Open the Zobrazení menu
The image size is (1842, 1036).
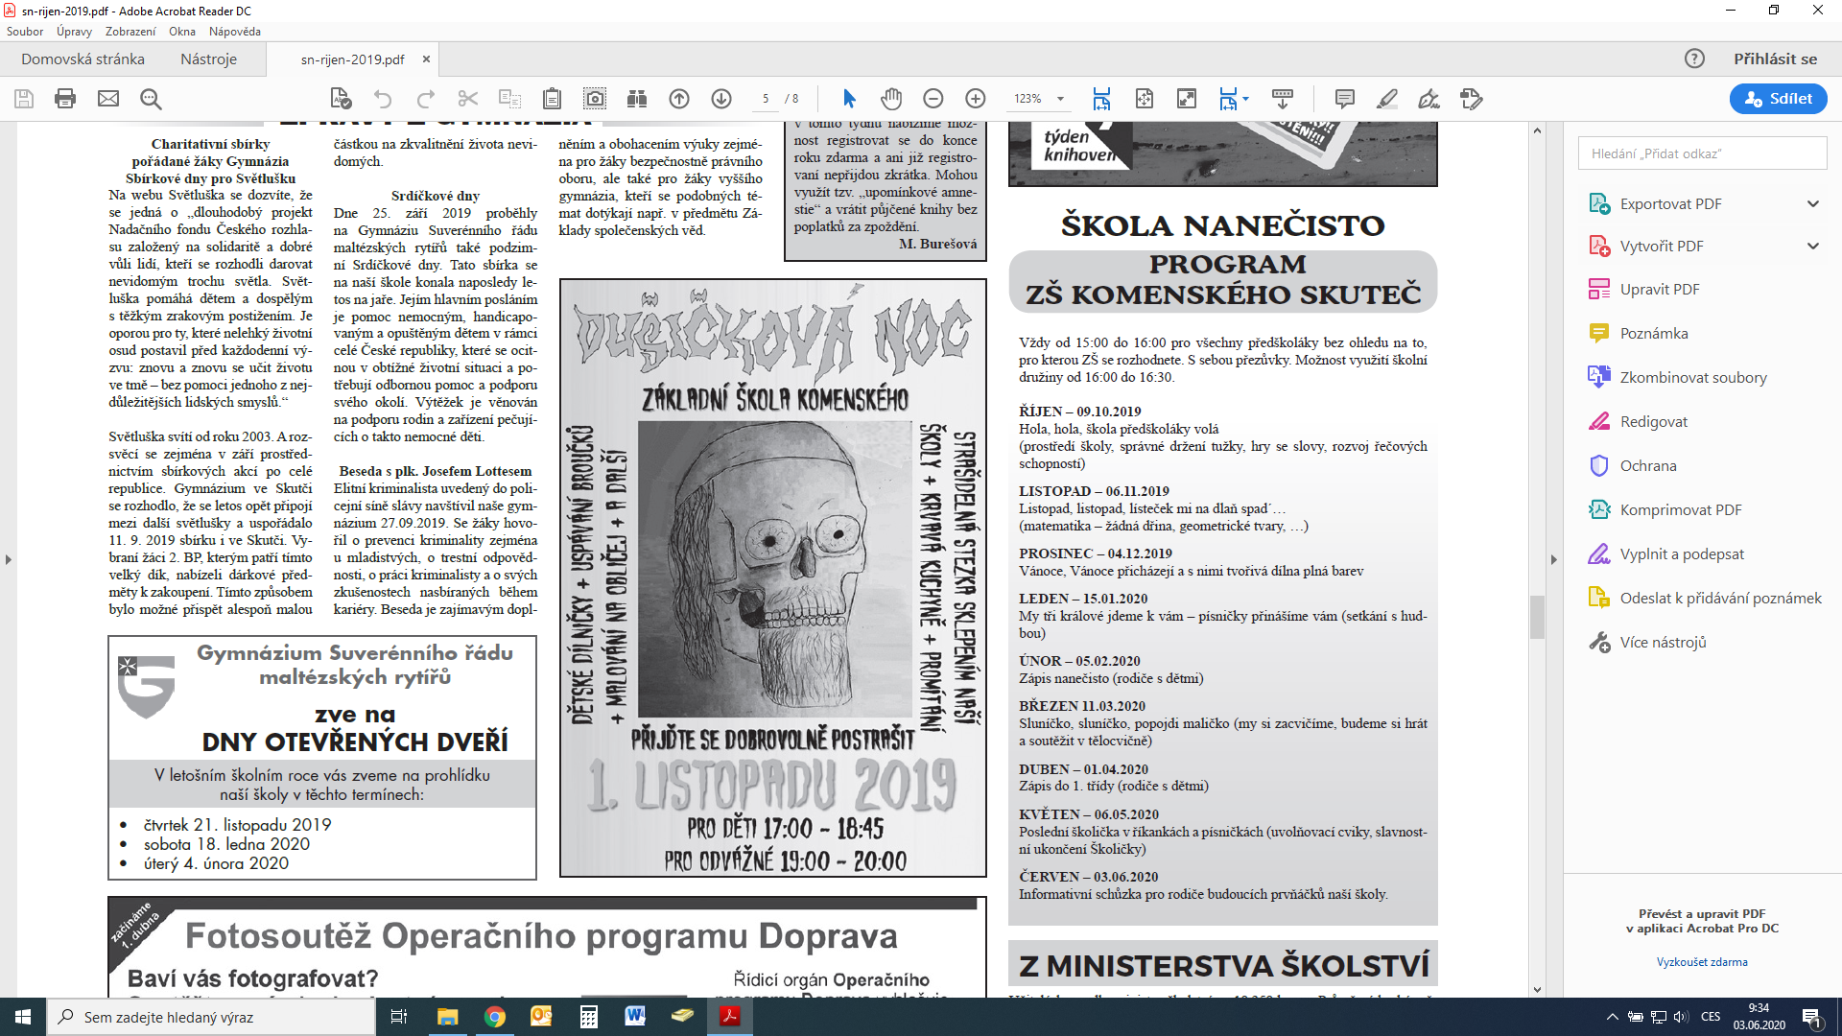tap(130, 32)
